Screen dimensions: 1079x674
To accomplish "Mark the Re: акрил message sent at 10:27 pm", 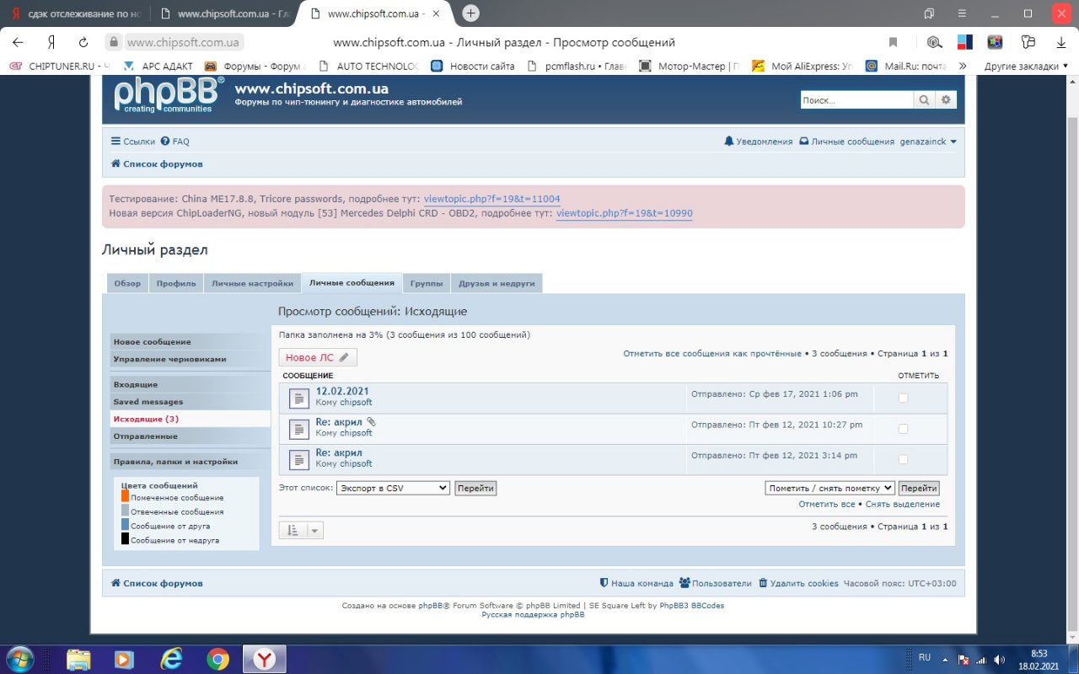I will 903,429.
